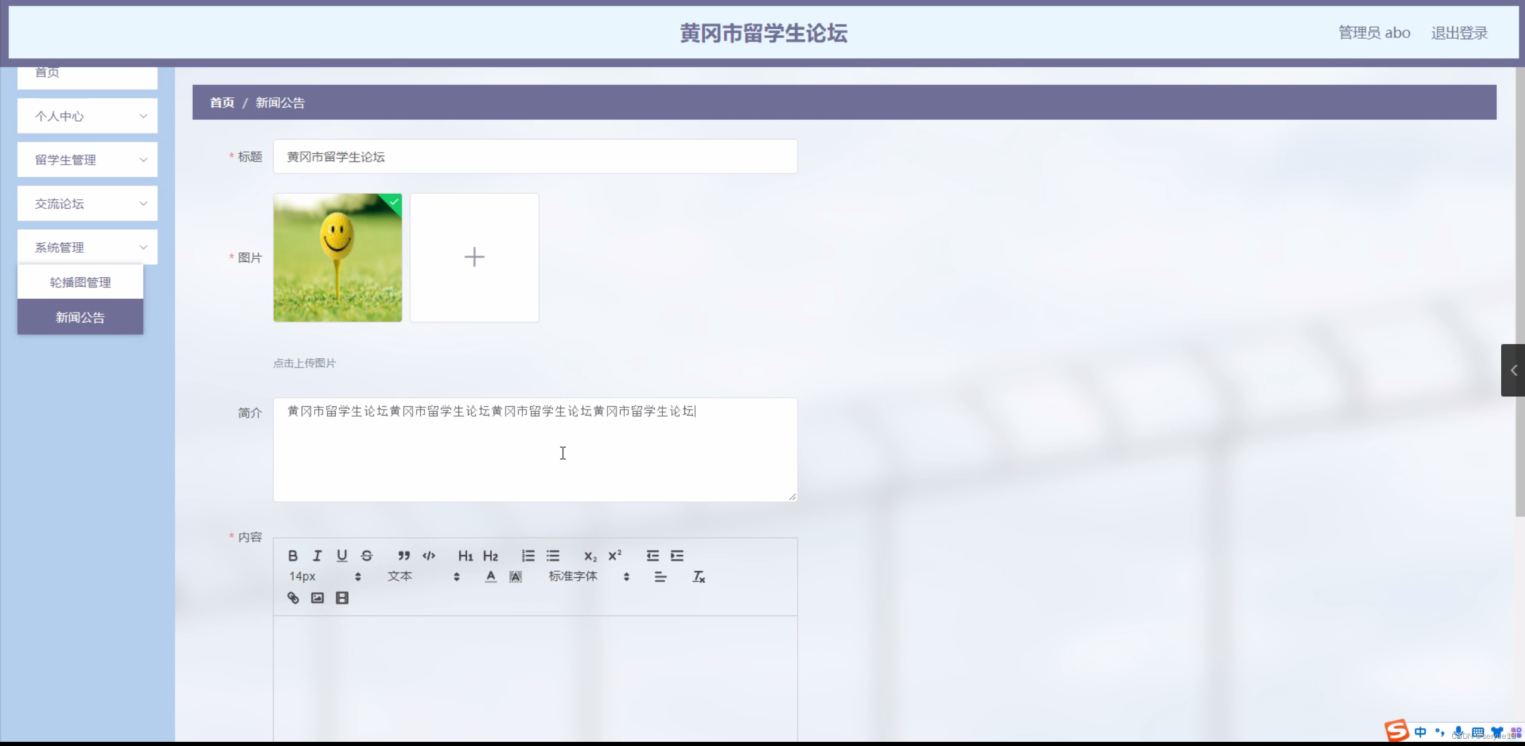Toggle italic formatting in editor
Image resolution: width=1525 pixels, height=746 pixels.
(317, 556)
